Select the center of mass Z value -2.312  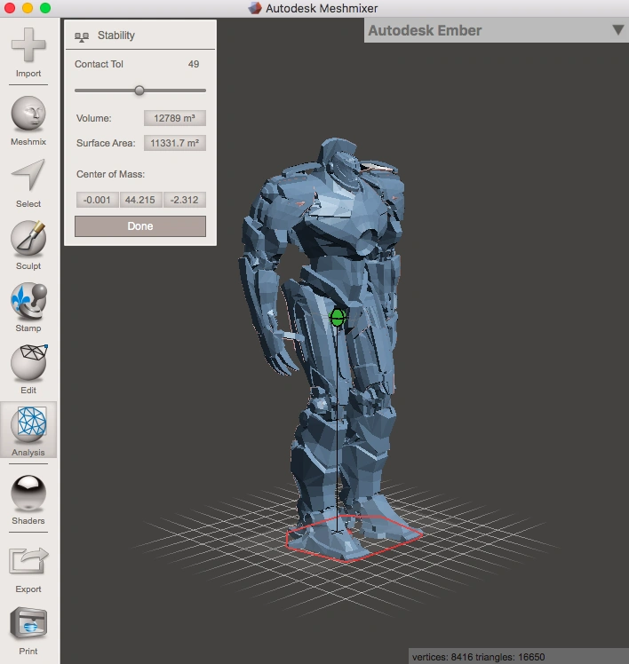tap(184, 200)
